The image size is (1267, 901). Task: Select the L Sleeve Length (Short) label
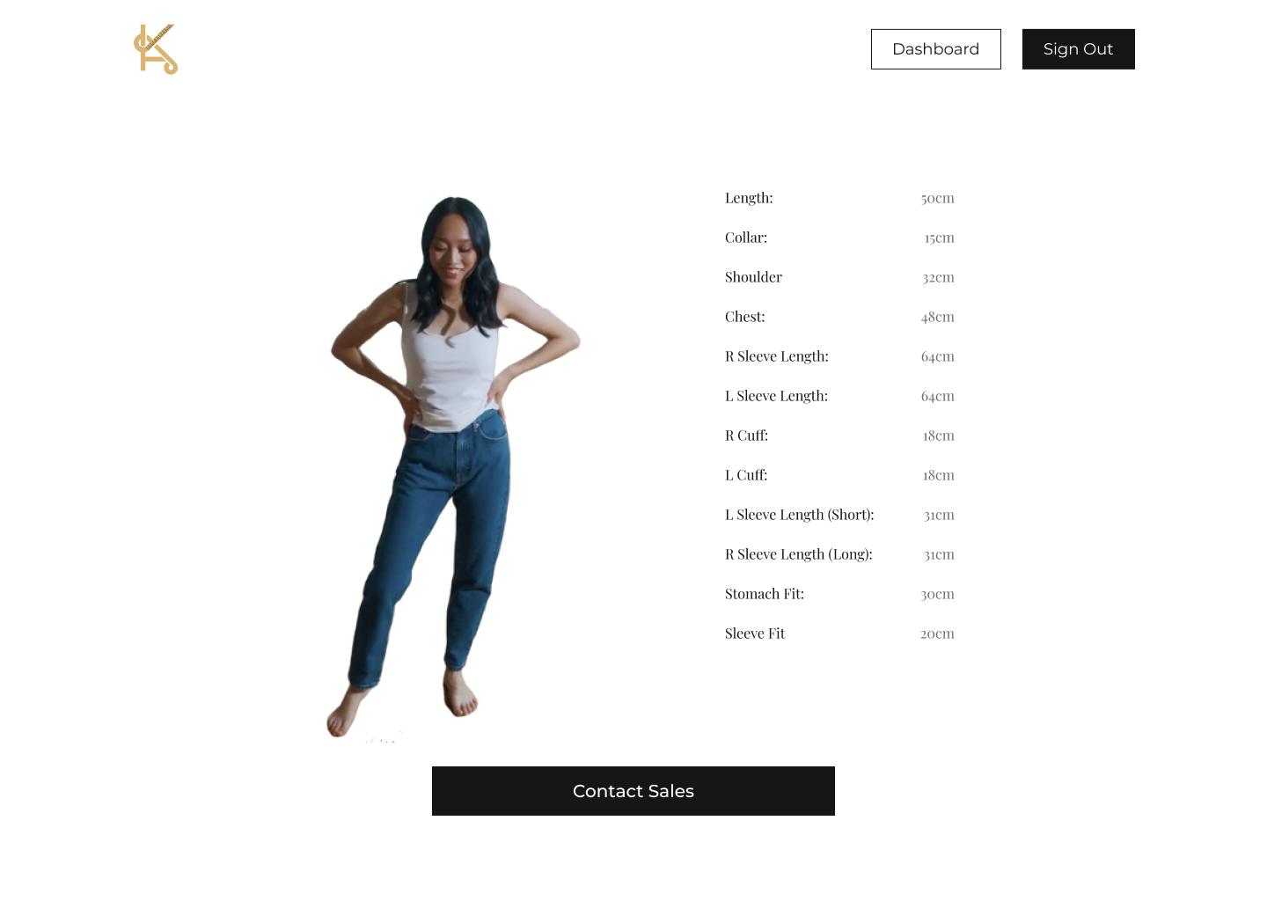click(x=800, y=515)
